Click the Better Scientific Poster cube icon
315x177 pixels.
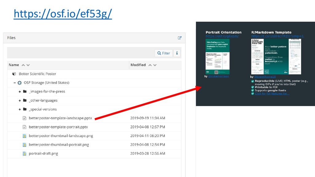click(x=14, y=74)
